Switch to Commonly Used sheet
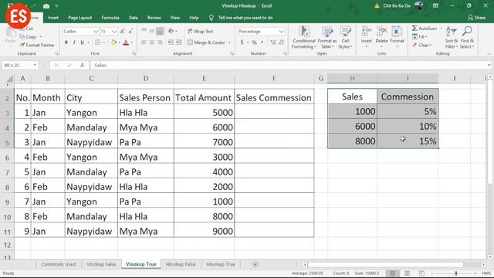Viewport: 494px width, 278px height. tap(59, 264)
